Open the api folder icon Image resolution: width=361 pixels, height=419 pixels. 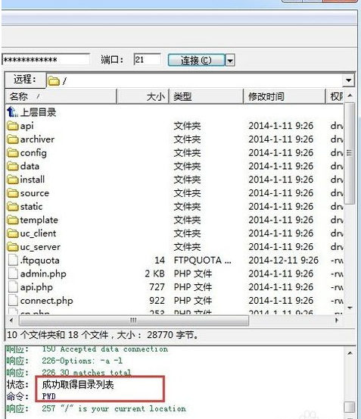click(x=13, y=126)
